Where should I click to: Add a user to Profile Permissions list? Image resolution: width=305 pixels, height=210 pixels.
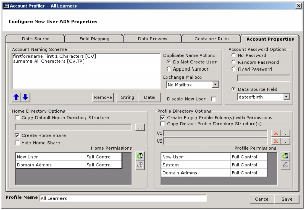[285, 156]
